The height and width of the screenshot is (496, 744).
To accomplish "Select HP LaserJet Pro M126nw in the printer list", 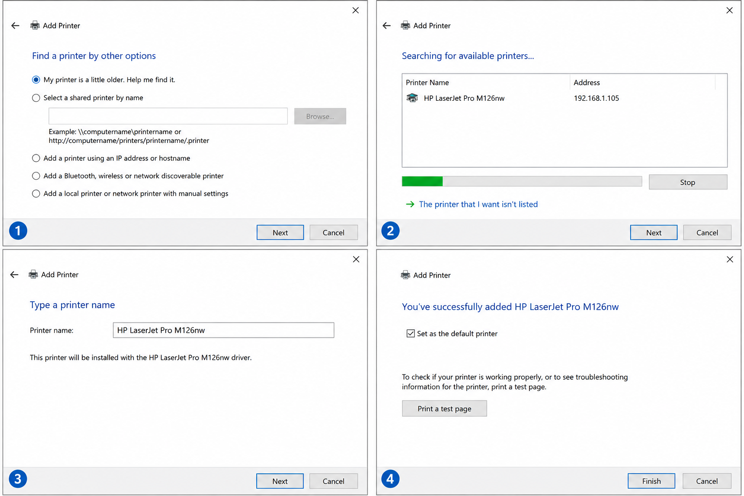I will point(464,98).
